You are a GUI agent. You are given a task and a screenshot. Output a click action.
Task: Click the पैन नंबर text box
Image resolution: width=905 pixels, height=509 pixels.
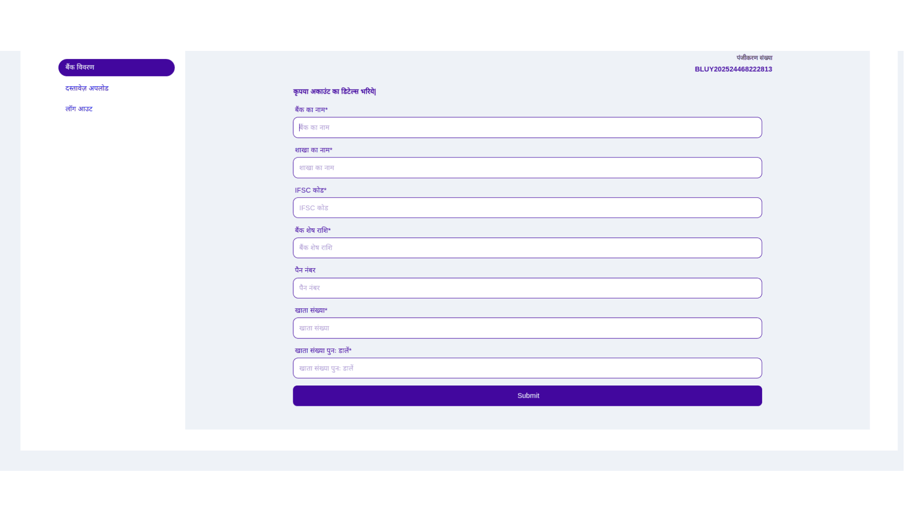(527, 288)
